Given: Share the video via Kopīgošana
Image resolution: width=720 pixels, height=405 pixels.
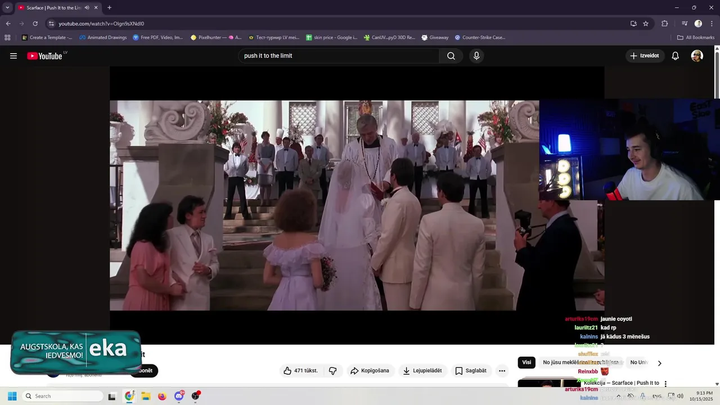Looking at the screenshot, I should coord(370,371).
